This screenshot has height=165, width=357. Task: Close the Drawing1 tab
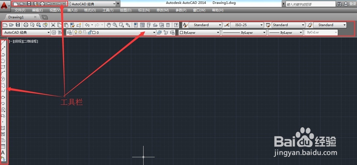tap(35, 17)
